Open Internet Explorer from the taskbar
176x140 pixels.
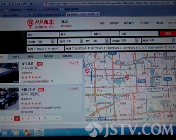point(38,132)
